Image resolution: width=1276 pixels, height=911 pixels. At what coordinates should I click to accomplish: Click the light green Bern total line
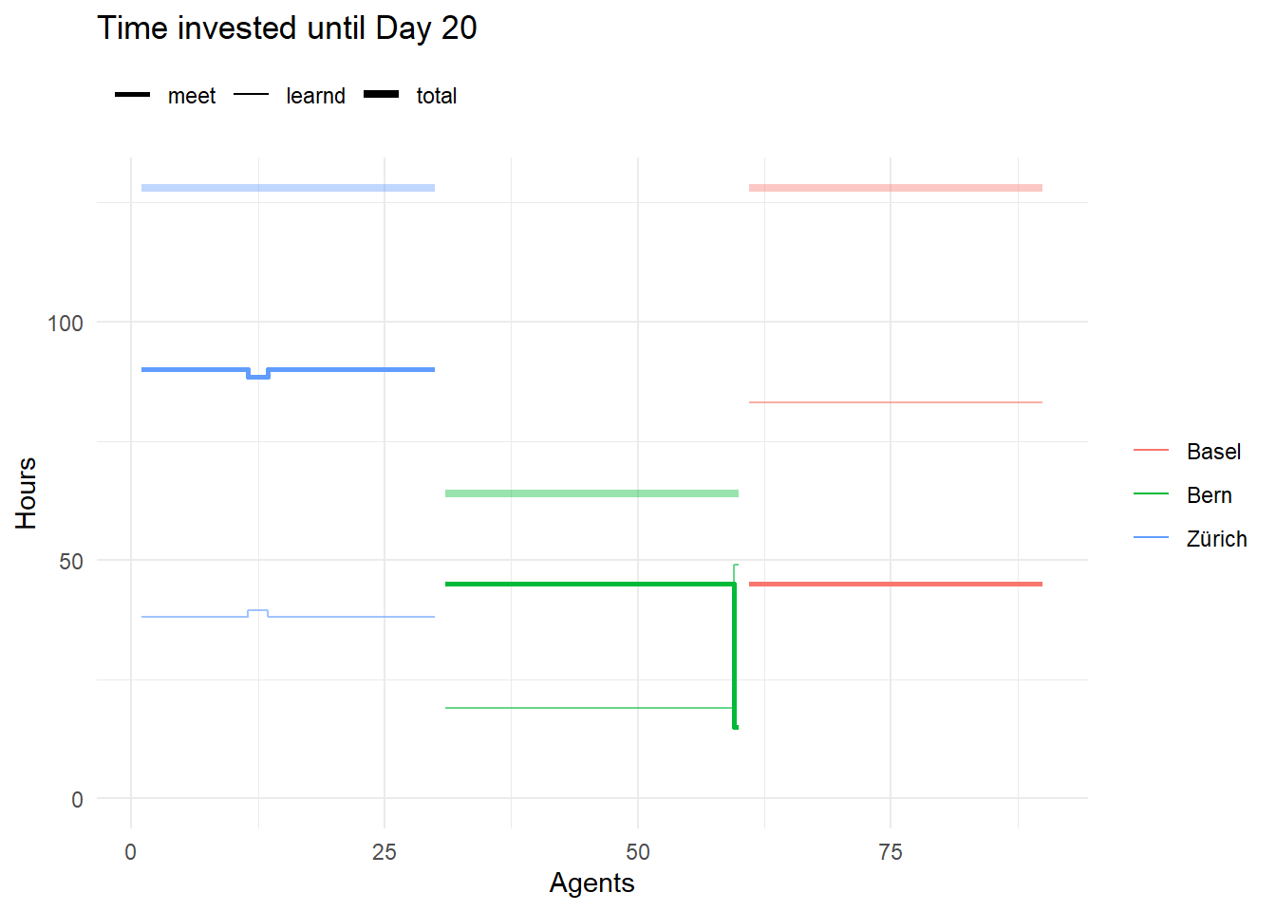click(591, 493)
